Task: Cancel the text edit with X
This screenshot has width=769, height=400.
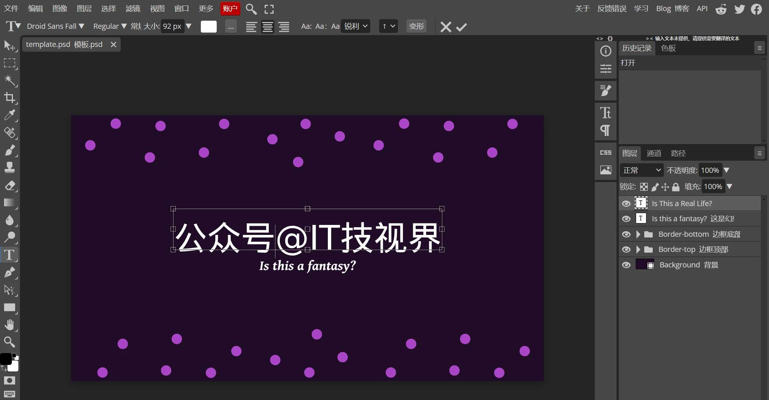Action: (x=446, y=27)
